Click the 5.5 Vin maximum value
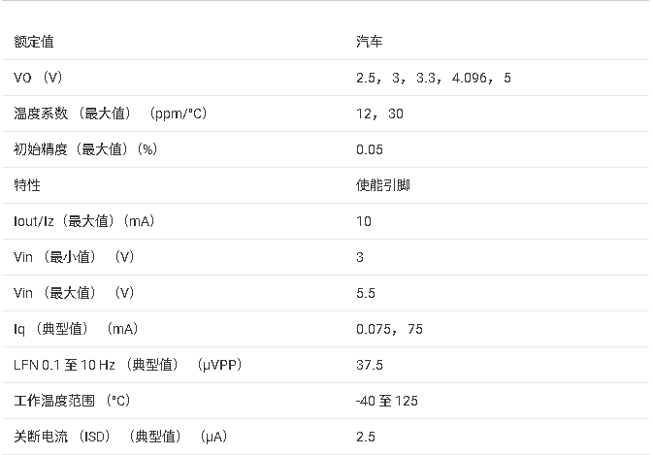The width and height of the screenshot is (653, 455). point(366,293)
